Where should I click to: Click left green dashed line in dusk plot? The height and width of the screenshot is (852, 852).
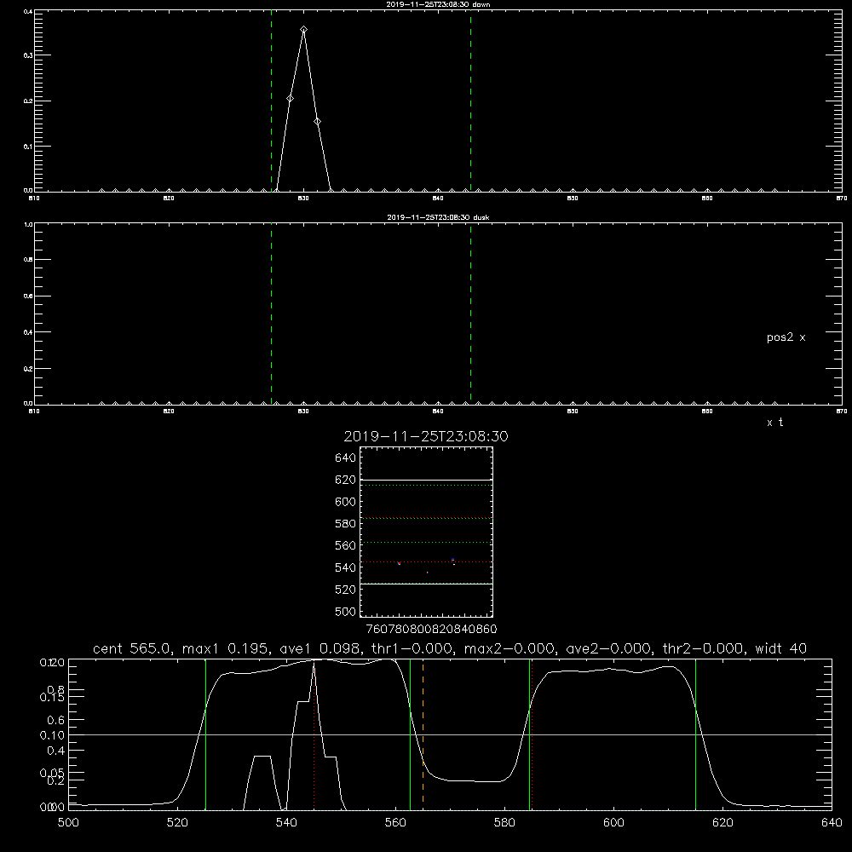point(271,314)
